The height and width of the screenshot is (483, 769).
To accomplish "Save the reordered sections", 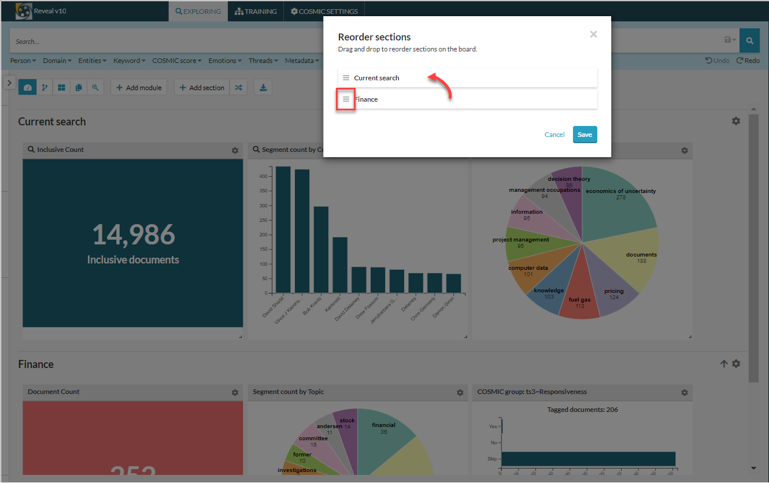I will (585, 135).
